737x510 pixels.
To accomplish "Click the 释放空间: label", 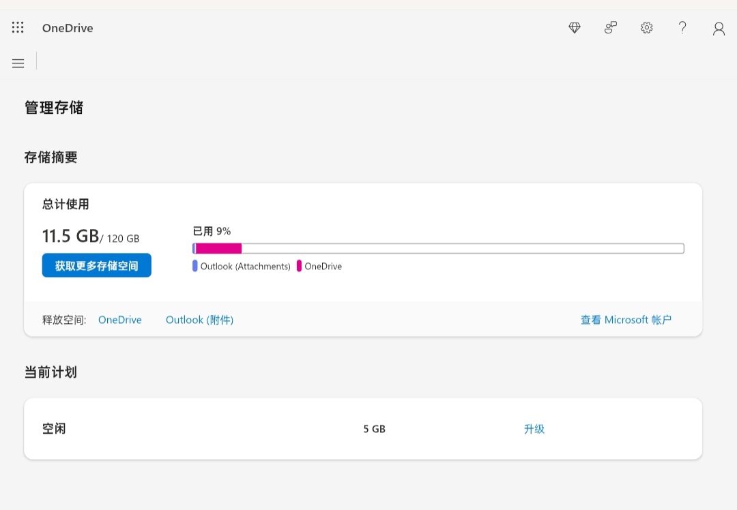I will pos(64,320).
